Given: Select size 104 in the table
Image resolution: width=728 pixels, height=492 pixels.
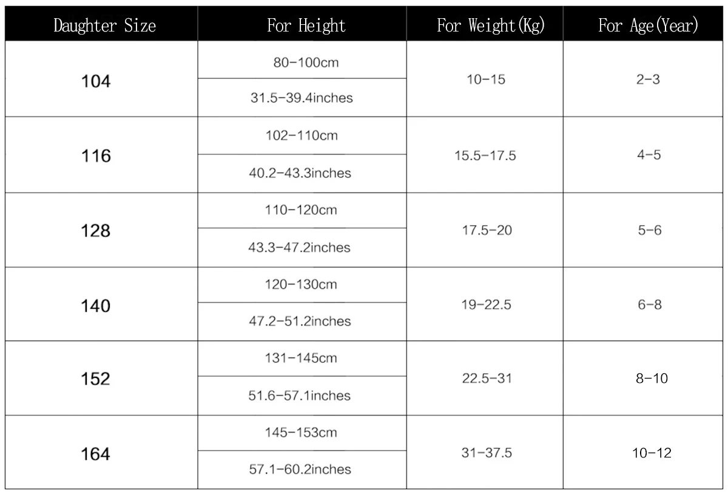Looking at the screenshot, I should pos(96,81).
